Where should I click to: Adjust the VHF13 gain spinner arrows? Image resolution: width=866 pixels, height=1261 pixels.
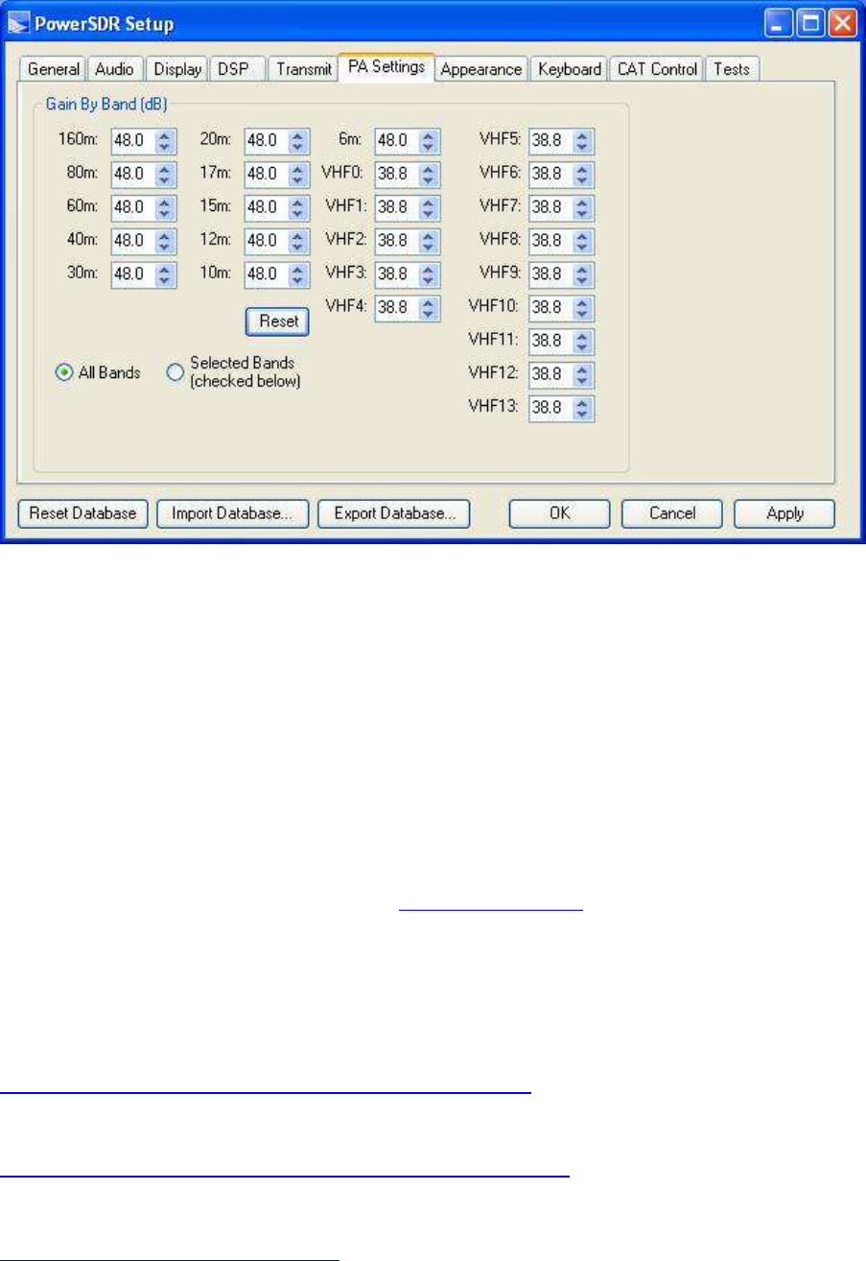[x=583, y=407]
